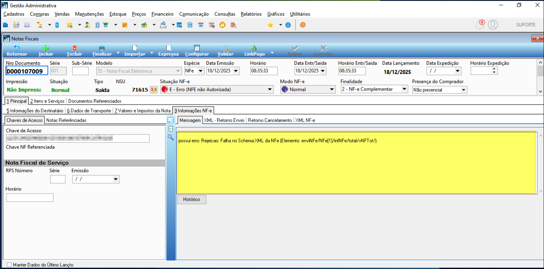Click the Nro Documento input field

click(27, 71)
